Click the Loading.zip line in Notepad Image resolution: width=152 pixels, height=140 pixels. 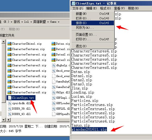pyautogui.click(x=83, y=92)
